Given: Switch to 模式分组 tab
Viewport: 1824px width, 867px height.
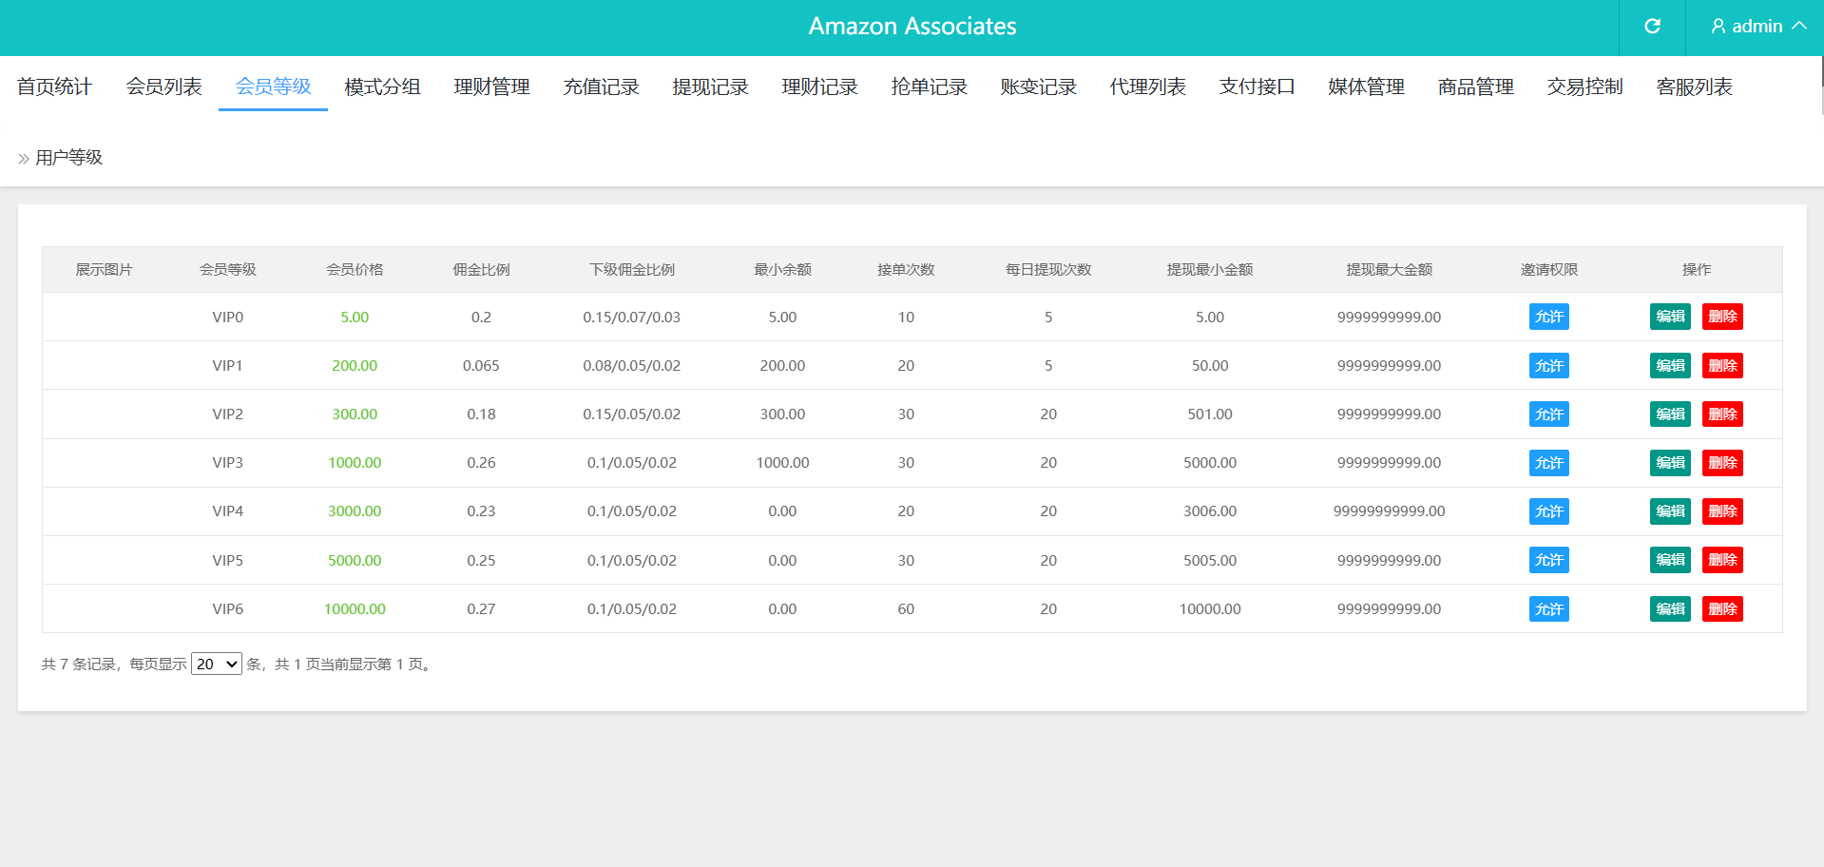Looking at the screenshot, I should (x=382, y=87).
